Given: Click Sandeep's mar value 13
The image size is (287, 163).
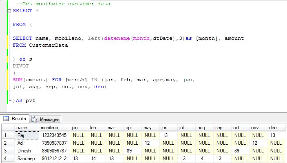Looking at the screenshot, I should click(x=115, y=159).
